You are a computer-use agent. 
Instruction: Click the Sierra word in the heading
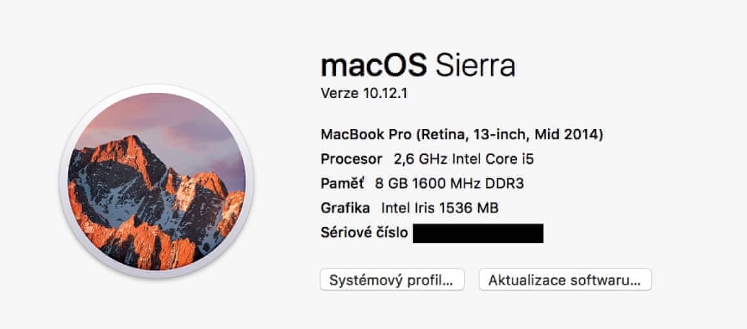click(x=476, y=65)
